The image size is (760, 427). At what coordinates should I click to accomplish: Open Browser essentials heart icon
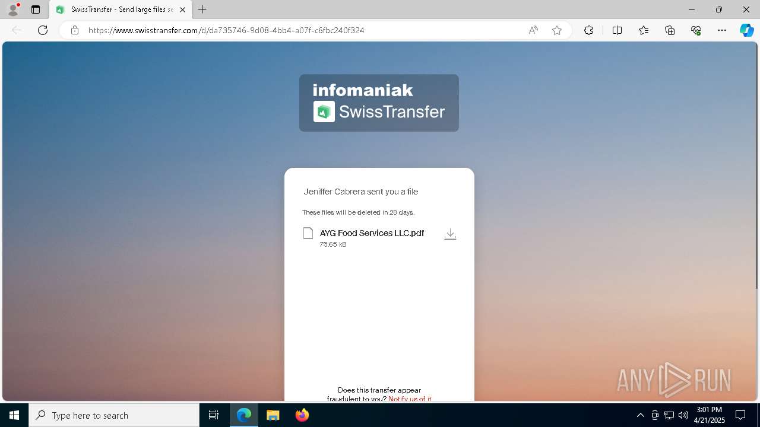point(696,30)
